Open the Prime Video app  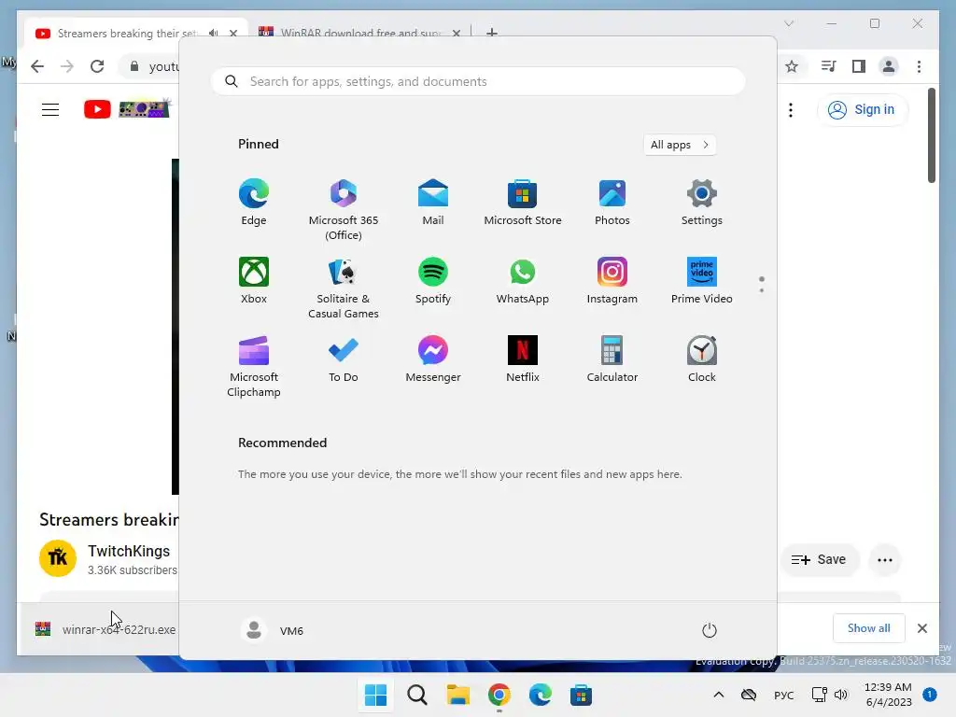click(702, 281)
